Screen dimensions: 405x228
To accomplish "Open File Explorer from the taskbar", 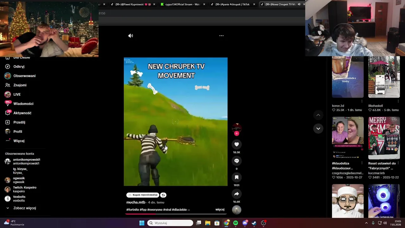I will [208, 223].
